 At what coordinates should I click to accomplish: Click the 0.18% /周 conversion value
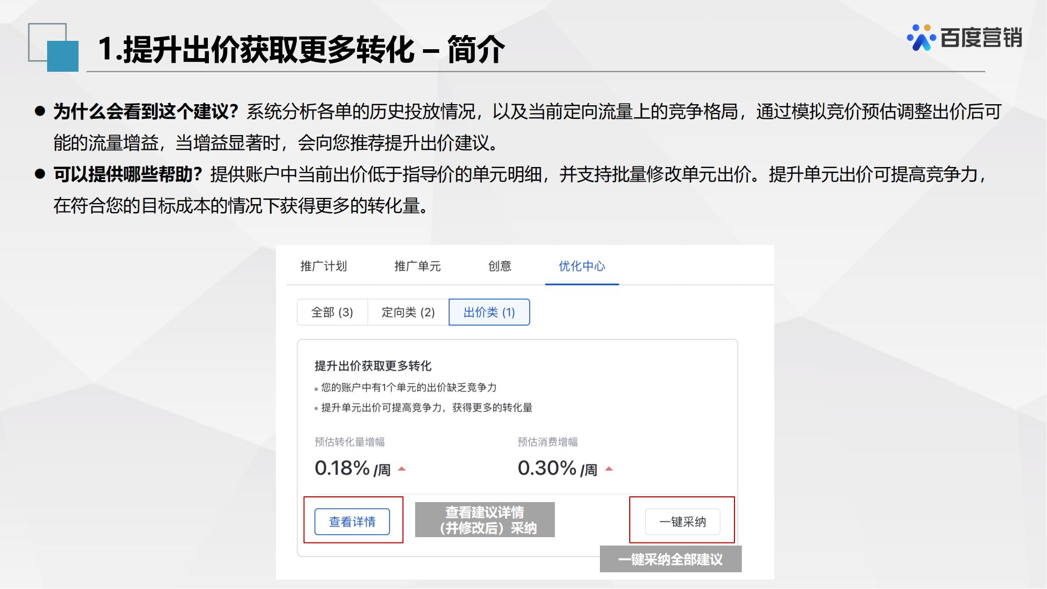pos(352,468)
